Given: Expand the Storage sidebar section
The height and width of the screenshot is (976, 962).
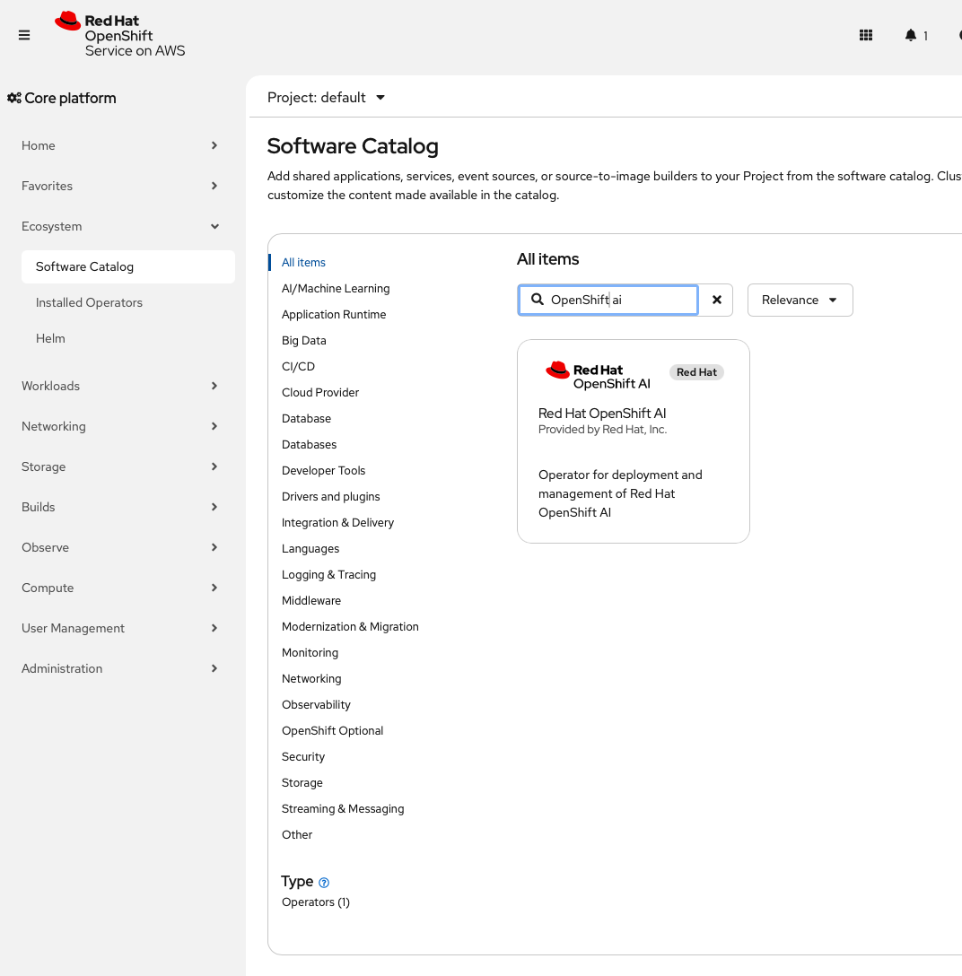Looking at the screenshot, I should pos(119,466).
